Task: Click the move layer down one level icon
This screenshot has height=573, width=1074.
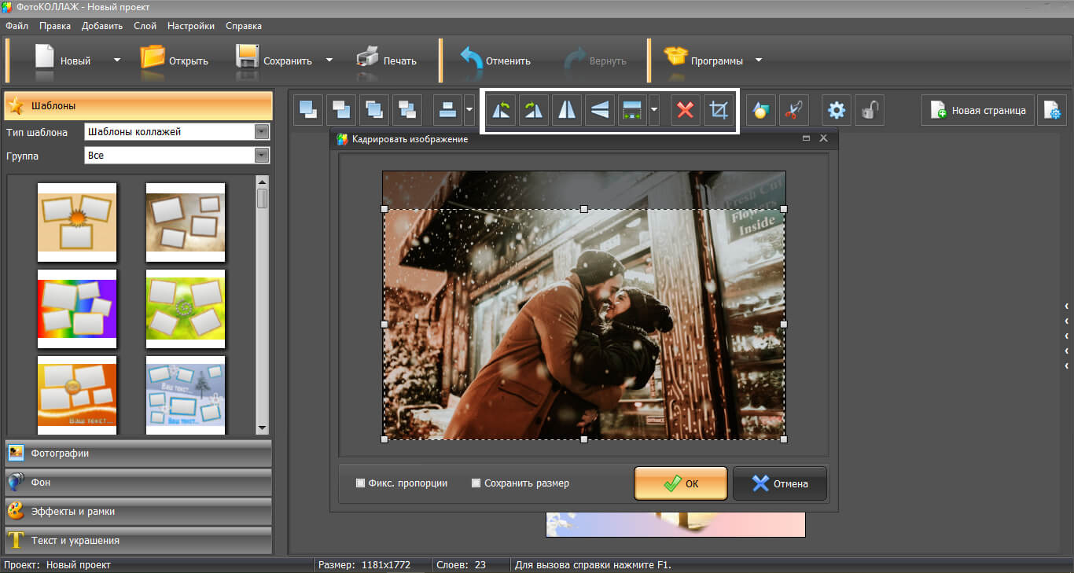Action: point(407,109)
